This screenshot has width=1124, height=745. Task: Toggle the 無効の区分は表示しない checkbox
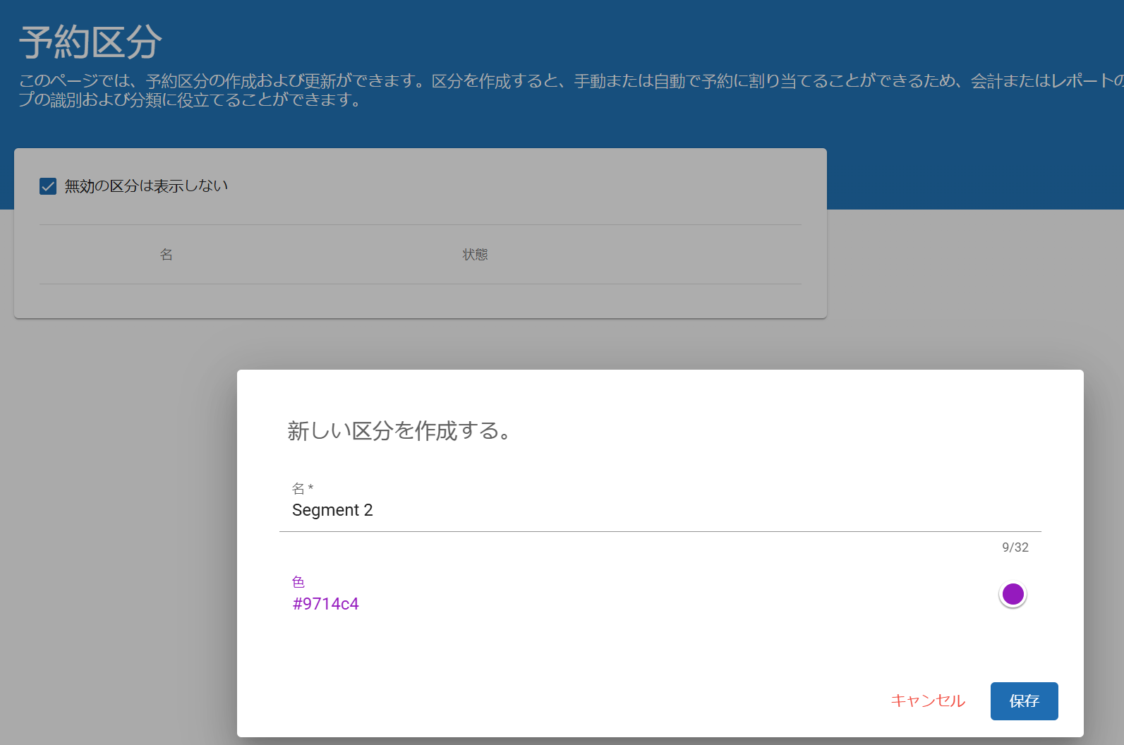[x=48, y=186]
